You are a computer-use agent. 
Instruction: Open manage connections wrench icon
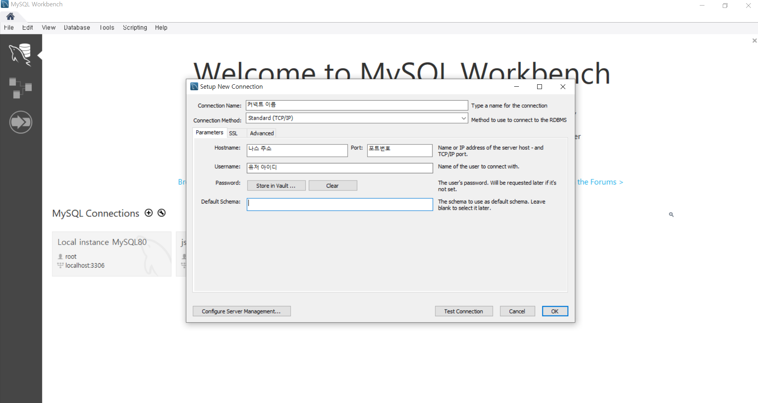point(161,213)
